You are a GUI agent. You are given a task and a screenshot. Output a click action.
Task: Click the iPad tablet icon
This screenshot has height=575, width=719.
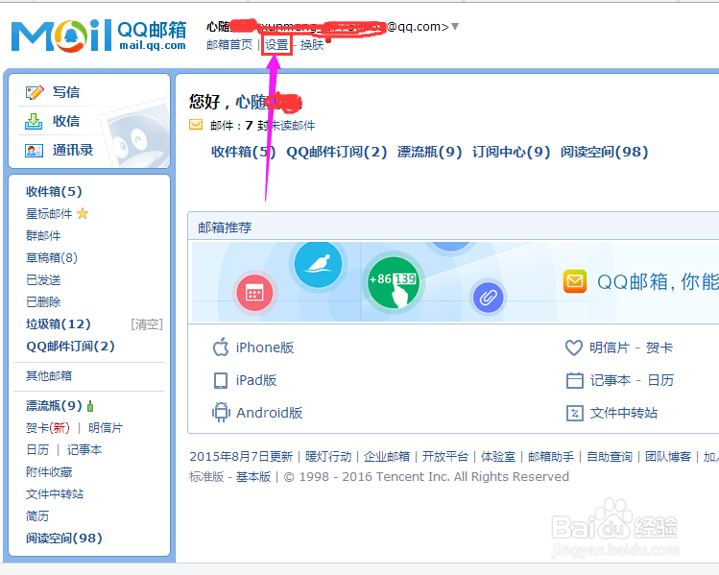click(221, 380)
